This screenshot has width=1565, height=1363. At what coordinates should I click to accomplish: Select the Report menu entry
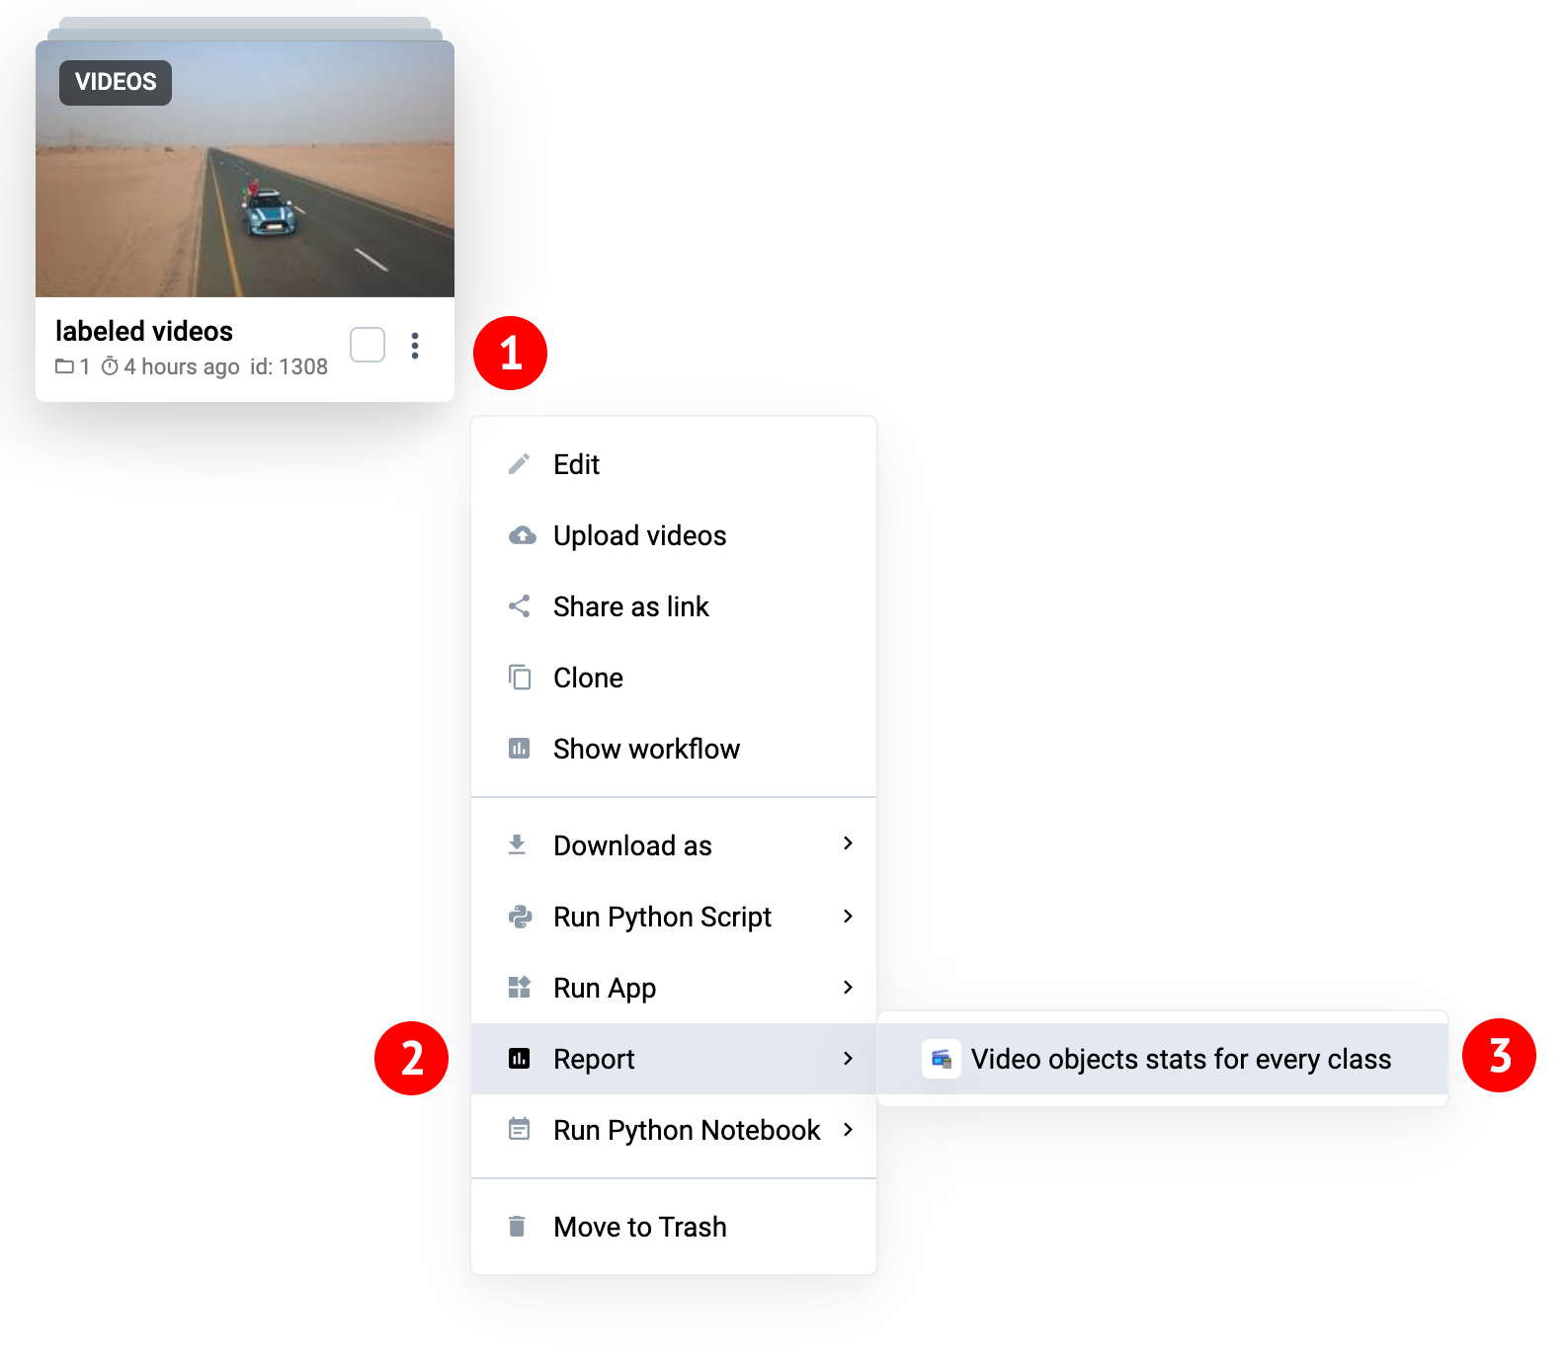[x=674, y=1059]
